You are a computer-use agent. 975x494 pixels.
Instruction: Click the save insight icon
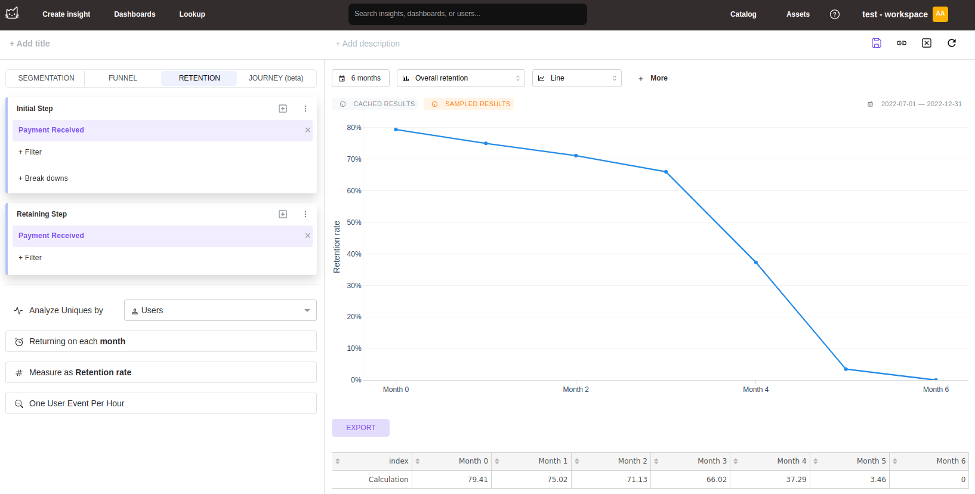876,43
